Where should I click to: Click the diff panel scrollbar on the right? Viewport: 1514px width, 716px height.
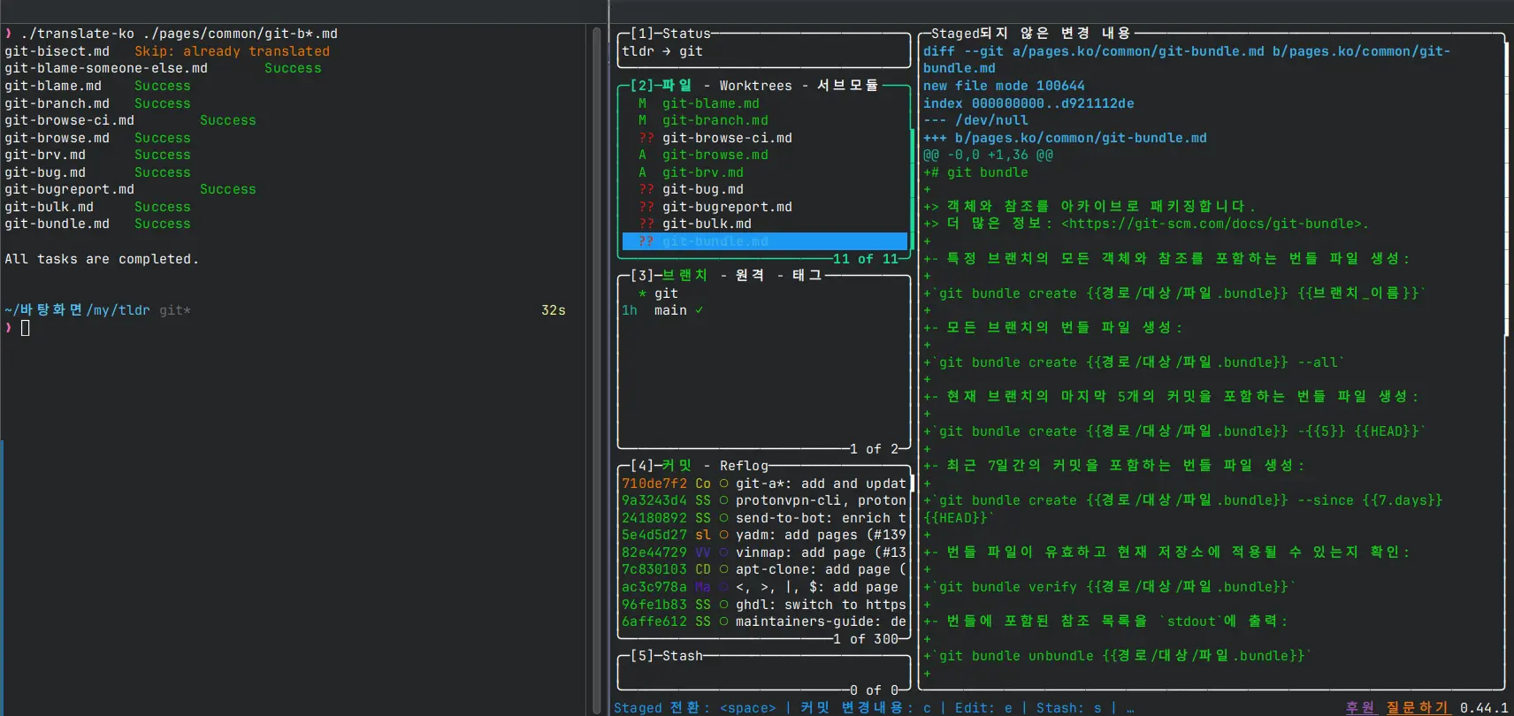[x=1507, y=189]
